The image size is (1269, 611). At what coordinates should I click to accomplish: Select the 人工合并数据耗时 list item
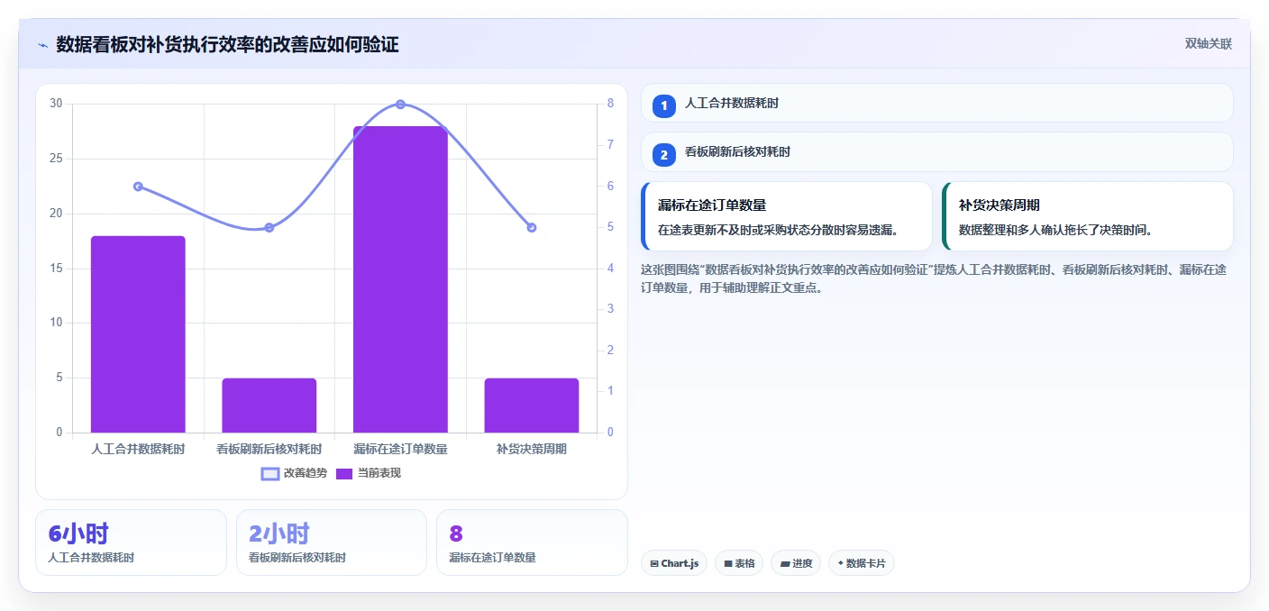pos(936,103)
